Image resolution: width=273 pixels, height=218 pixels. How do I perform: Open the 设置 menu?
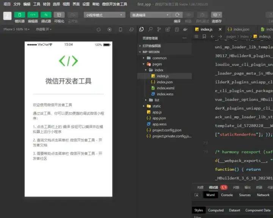pos(86,4)
